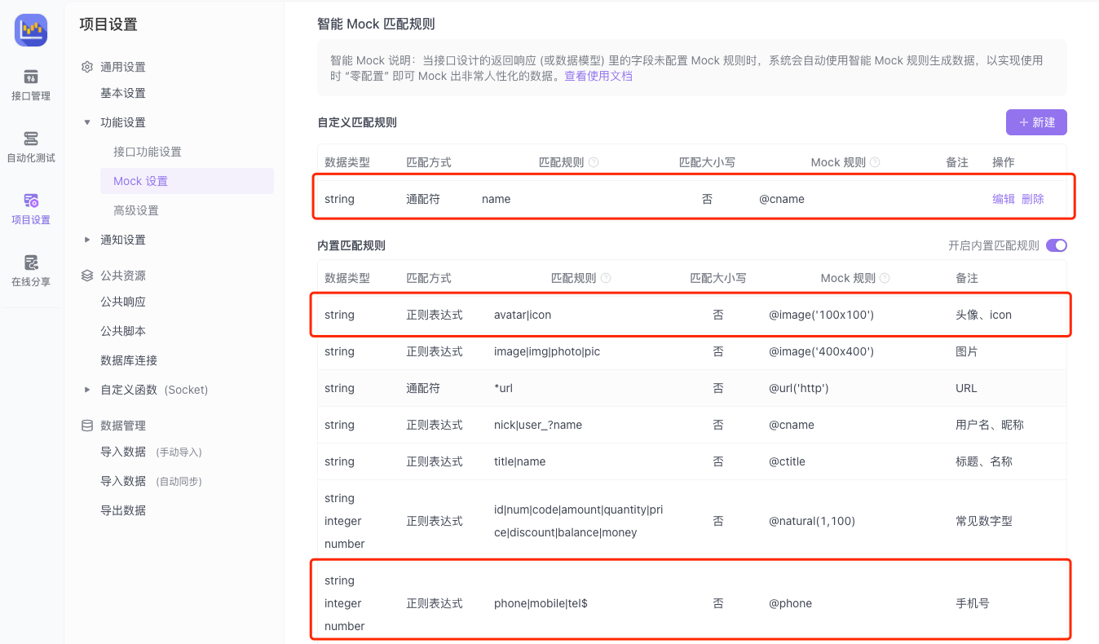Open the 匹配规则 help tooltip icon
1099x644 pixels.
[595, 161]
